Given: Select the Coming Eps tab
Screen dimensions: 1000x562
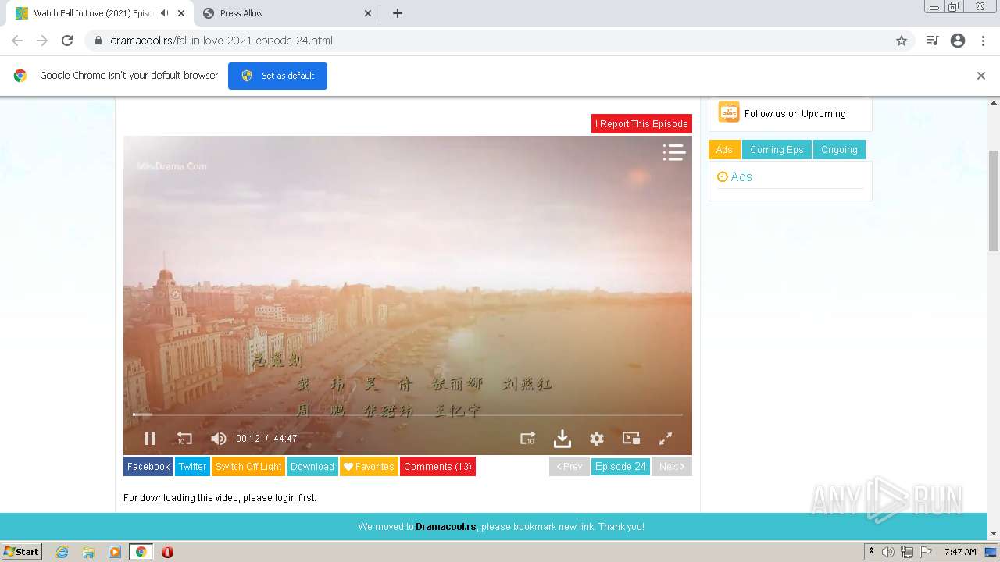Looking at the screenshot, I should (x=777, y=150).
